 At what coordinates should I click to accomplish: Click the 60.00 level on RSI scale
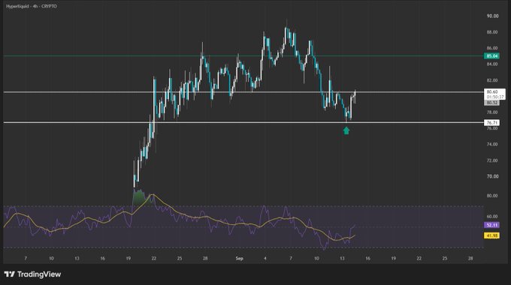492,216
